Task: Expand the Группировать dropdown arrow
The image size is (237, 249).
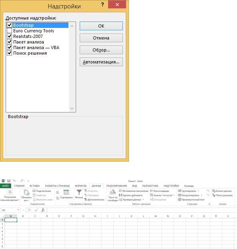Action: tap(199, 191)
